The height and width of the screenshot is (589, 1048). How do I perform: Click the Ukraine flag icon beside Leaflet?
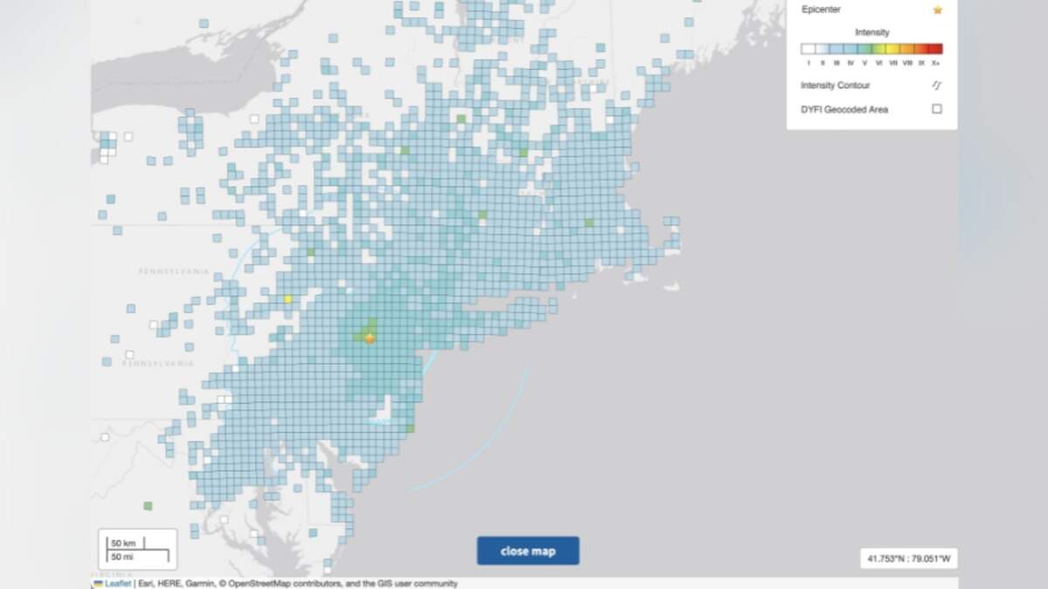point(98,583)
